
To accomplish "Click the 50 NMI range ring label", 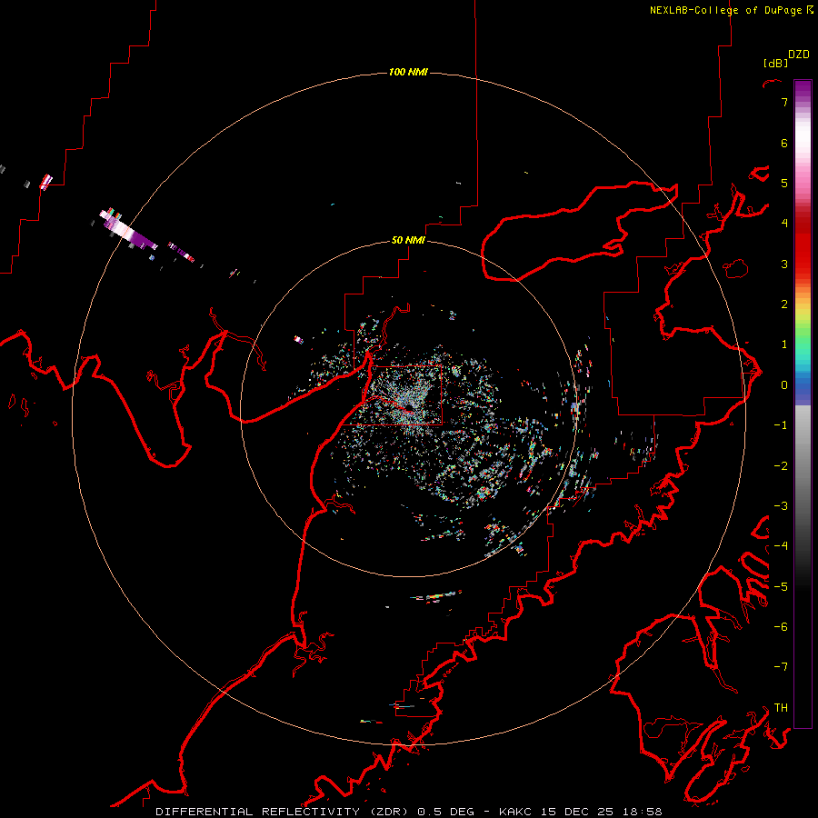I will click(408, 240).
